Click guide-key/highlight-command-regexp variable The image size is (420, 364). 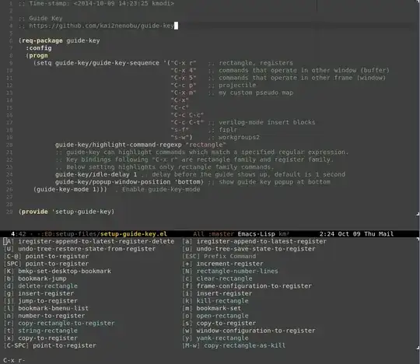click(118, 145)
